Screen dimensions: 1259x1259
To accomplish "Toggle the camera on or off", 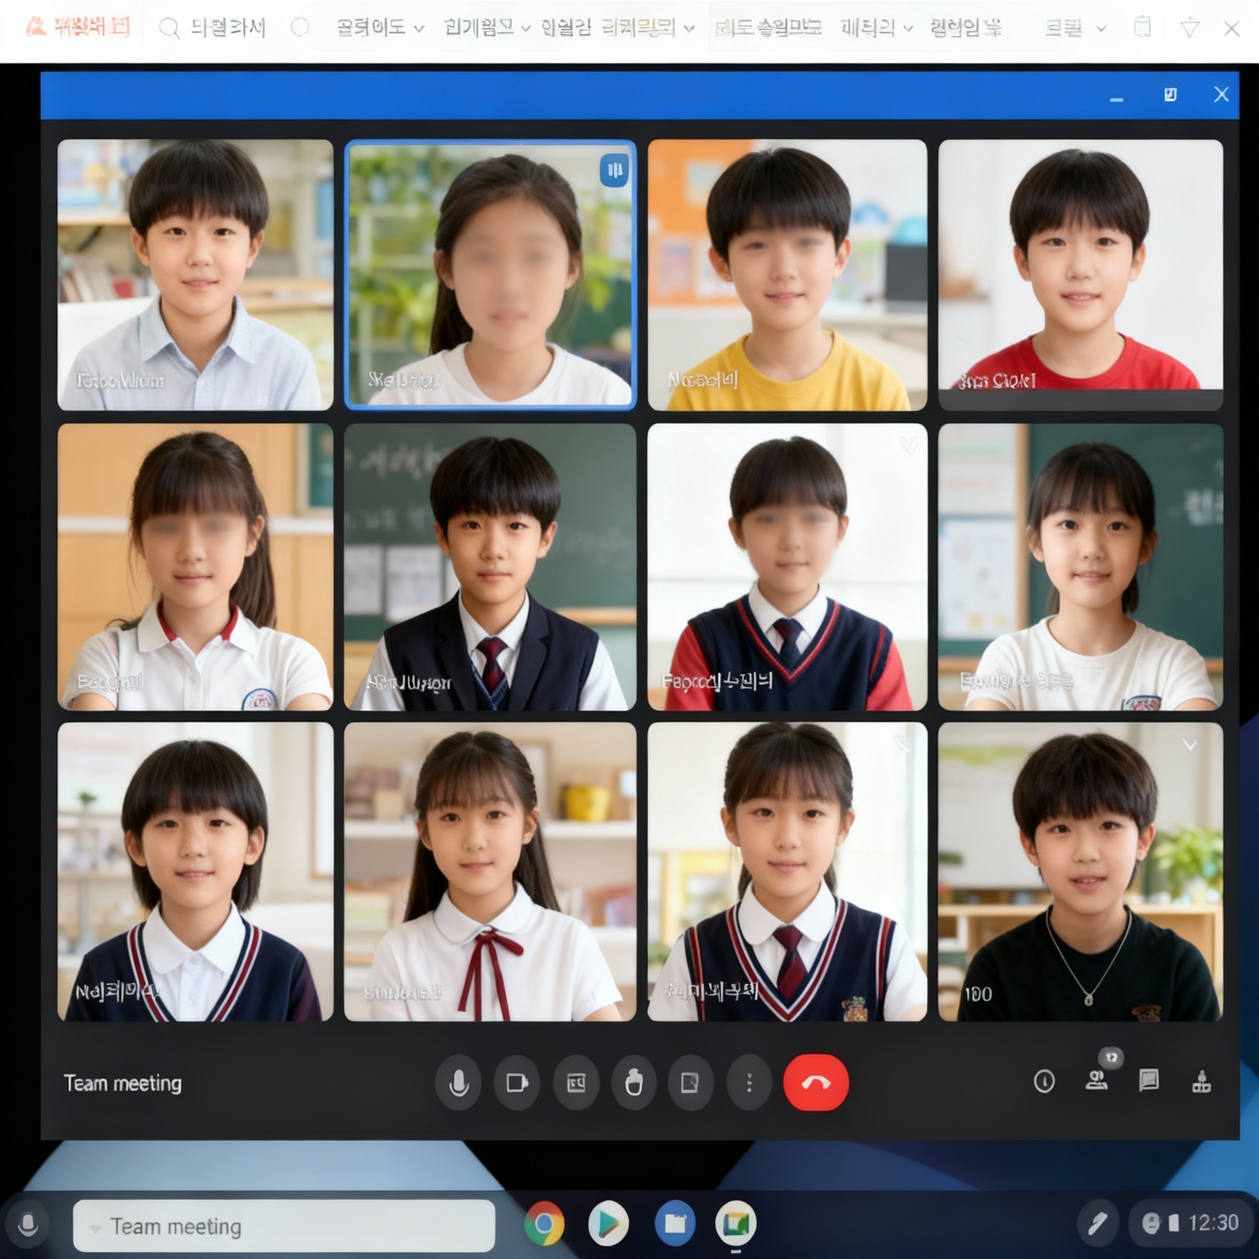I will point(517,1083).
